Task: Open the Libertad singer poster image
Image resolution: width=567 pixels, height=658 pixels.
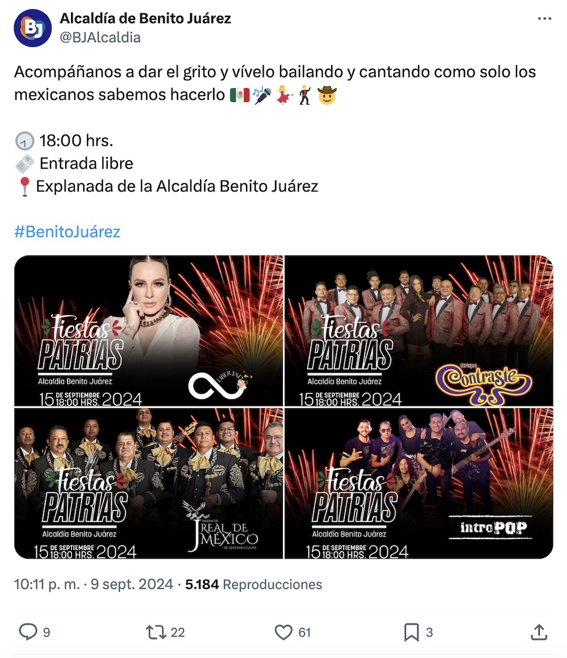Action: 149,330
